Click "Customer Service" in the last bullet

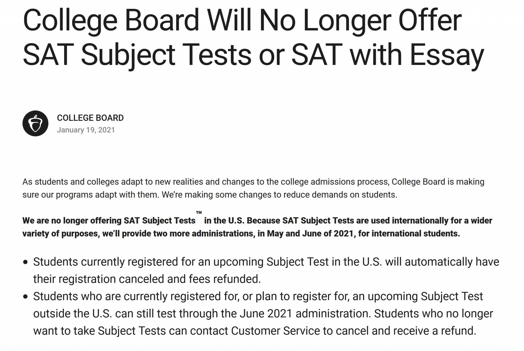tap(275, 331)
